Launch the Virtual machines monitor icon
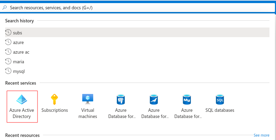The height and width of the screenshot is (140, 276). tap(88, 99)
